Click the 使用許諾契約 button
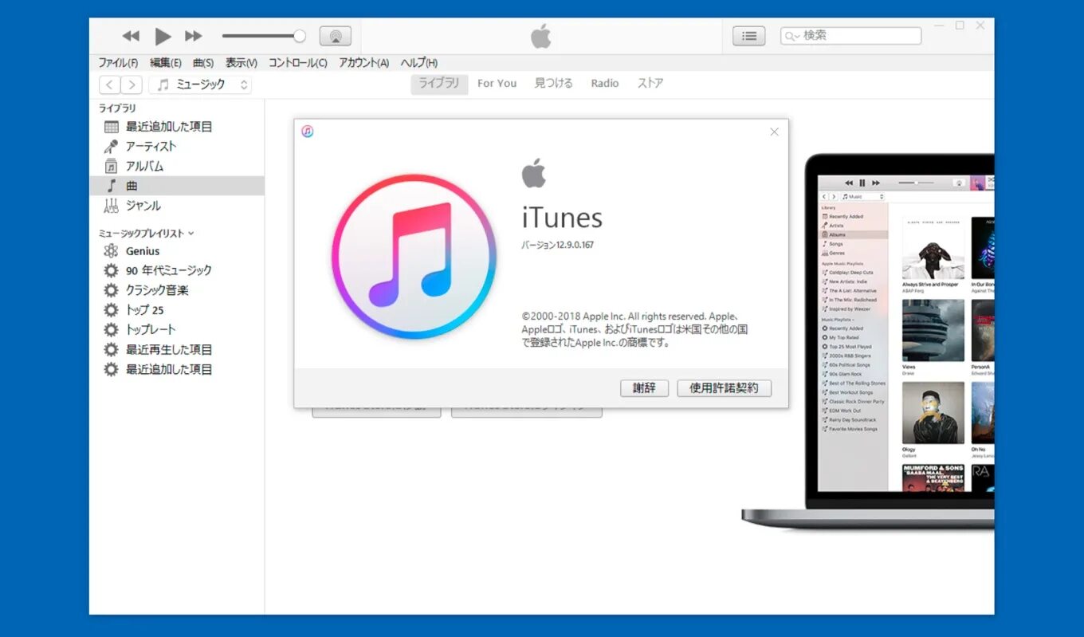This screenshot has height=637, width=1084. point(724,388)
